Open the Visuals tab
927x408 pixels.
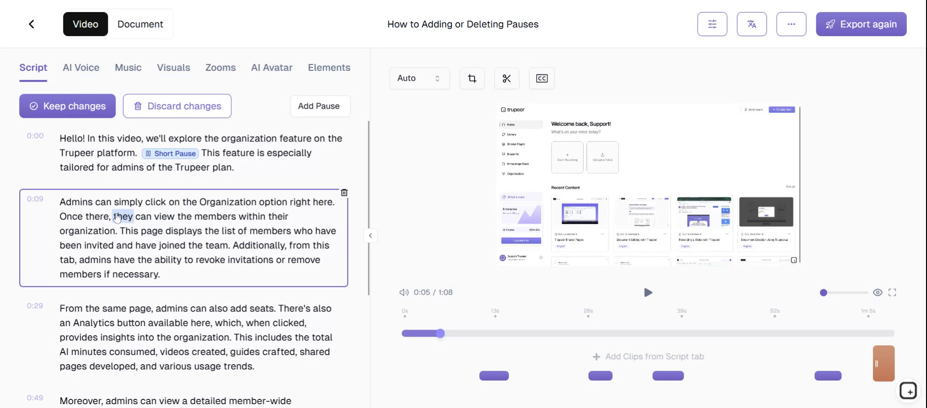[x=173, y=68]
